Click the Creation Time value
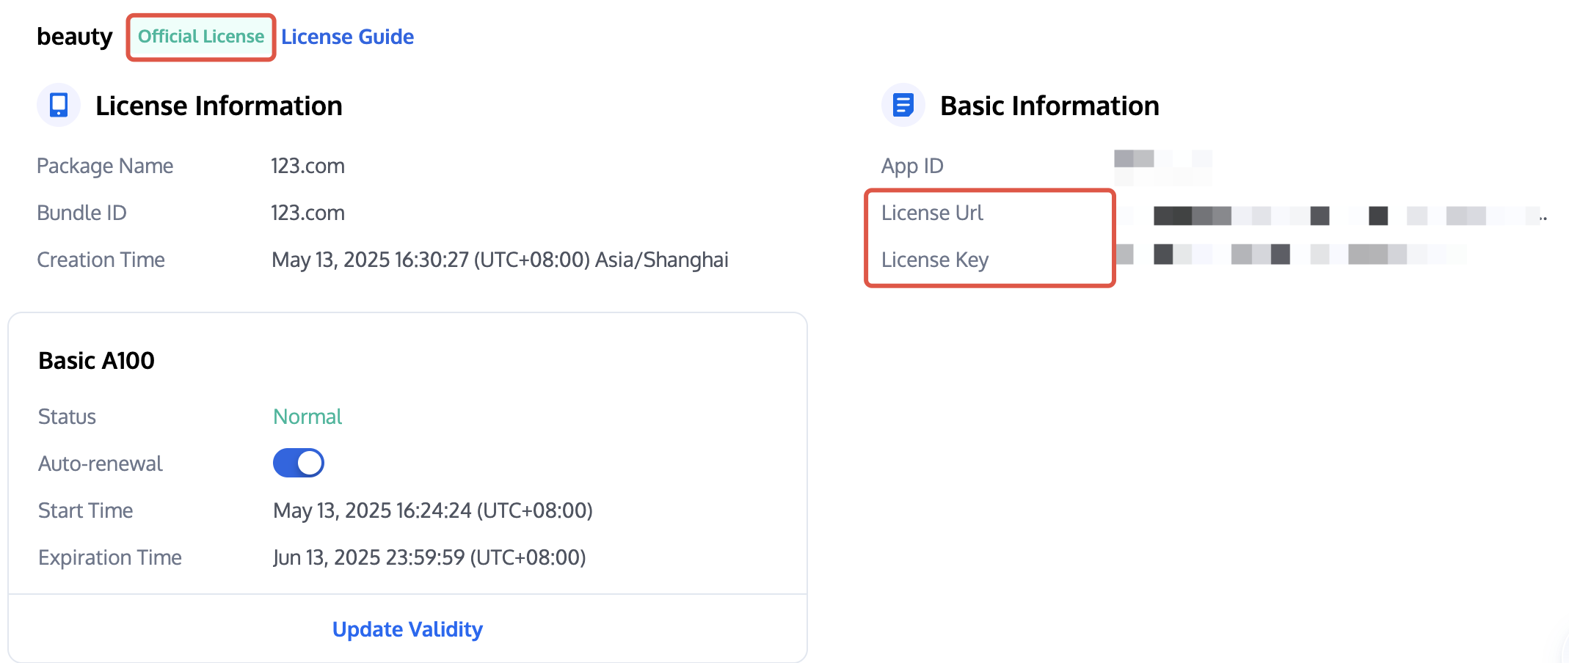This screenshot has height=663, width=1569. coord(500,260)
